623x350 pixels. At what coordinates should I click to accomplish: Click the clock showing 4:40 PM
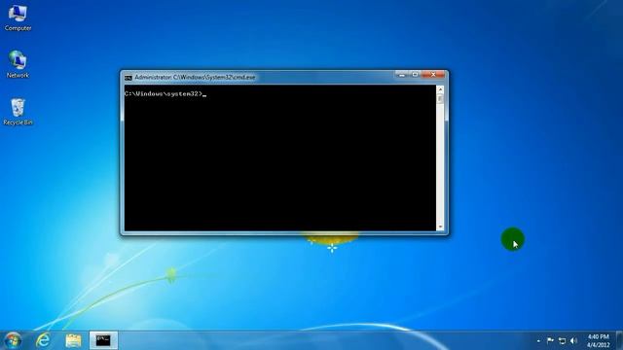click(598, 341)
